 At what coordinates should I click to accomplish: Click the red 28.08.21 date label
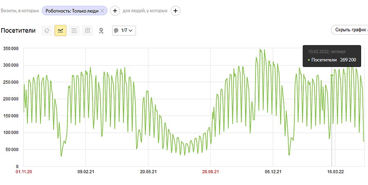pos(210,172)
